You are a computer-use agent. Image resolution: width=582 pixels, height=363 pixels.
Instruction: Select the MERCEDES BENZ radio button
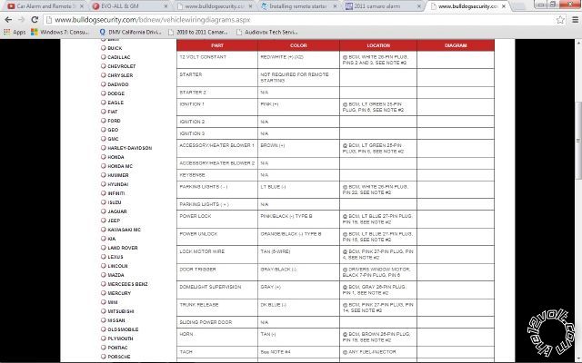[103, 284]
